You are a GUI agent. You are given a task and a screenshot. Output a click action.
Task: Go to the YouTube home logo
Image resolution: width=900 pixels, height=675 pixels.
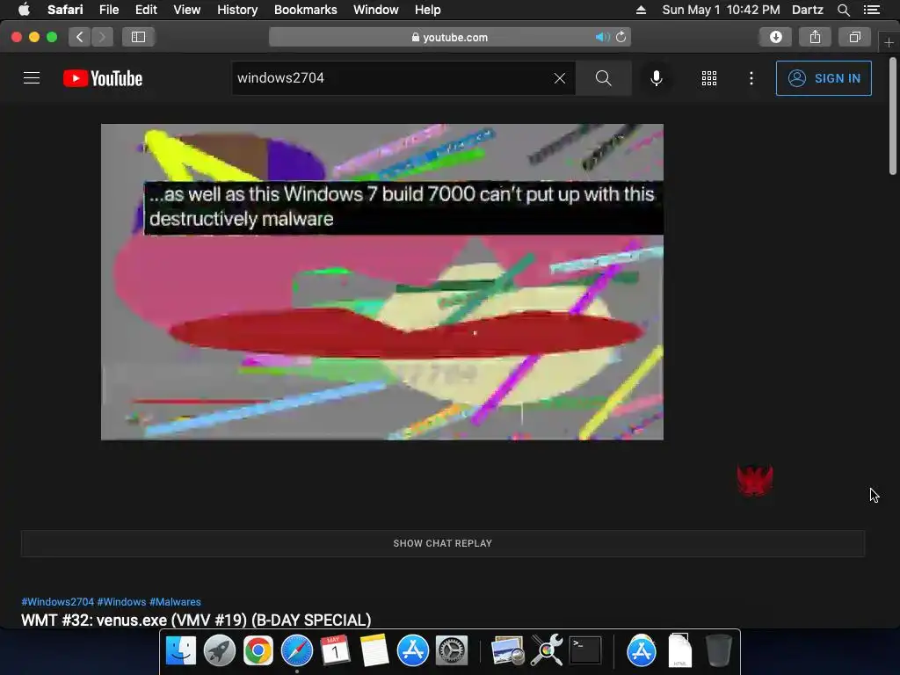coord(103,78)
